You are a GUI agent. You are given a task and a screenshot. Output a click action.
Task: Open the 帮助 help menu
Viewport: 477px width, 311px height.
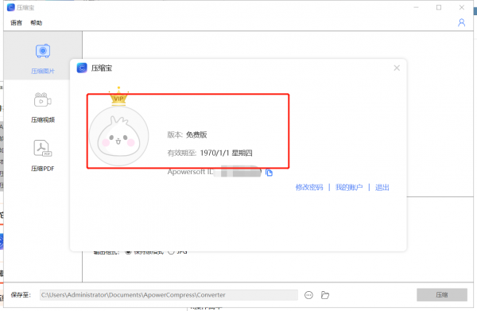tap(37, 23)
